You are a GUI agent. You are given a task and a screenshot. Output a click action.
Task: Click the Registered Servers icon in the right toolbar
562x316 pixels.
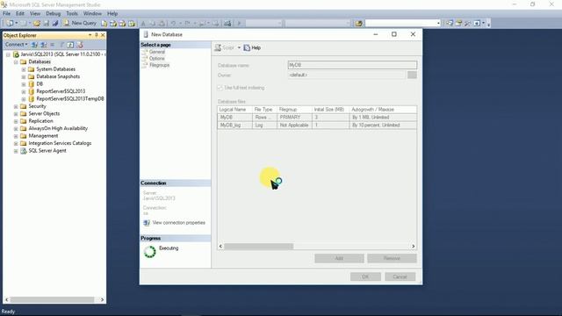tap(450, 24)
